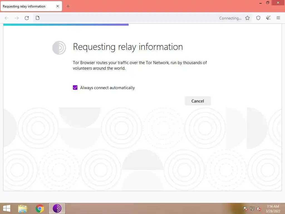Click the Requesting relay information heading

pos(128,47)
